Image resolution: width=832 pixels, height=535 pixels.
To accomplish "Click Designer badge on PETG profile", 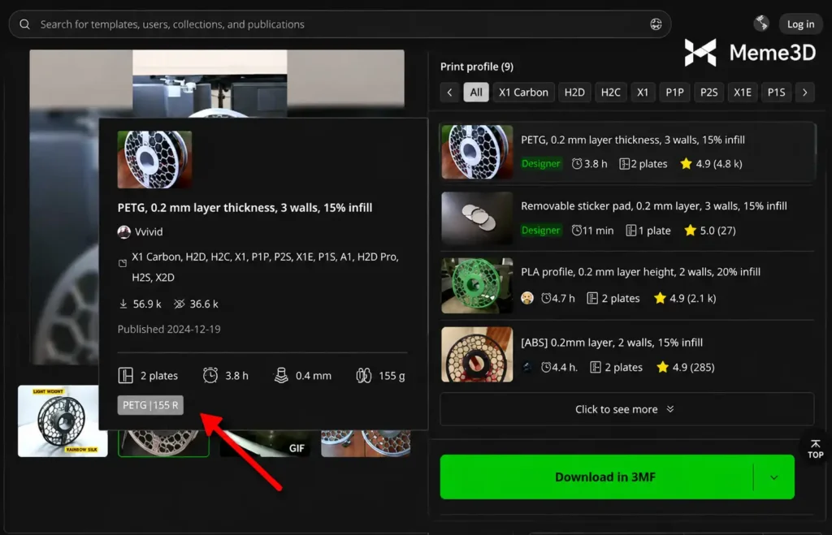I will point(540,164).
